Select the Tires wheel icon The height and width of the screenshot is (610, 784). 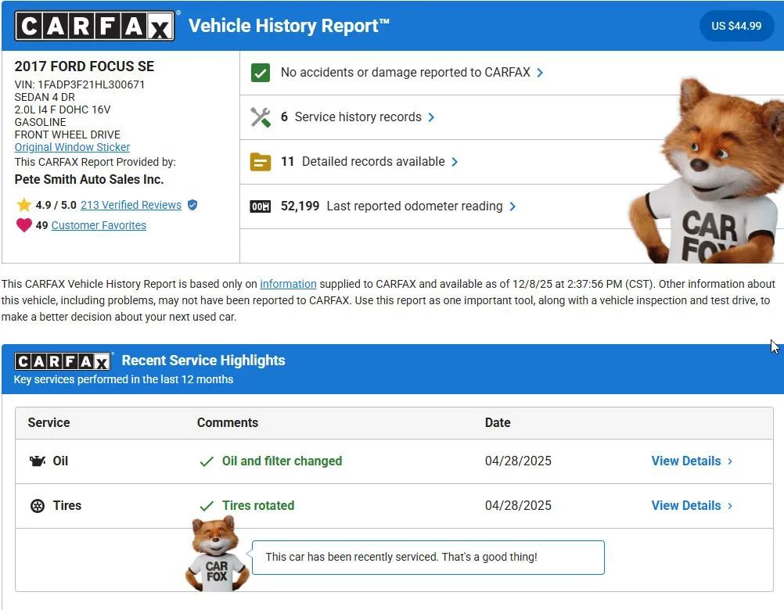[38, 505]
